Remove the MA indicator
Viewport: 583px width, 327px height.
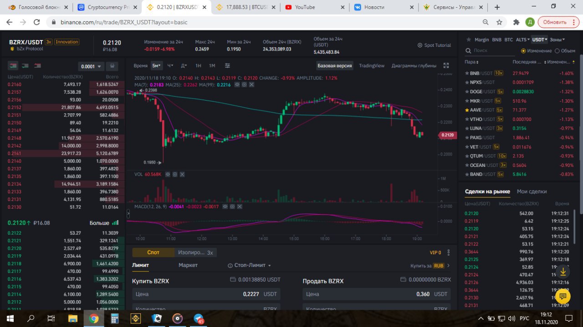pyautogui.click(x=251, y=85)
